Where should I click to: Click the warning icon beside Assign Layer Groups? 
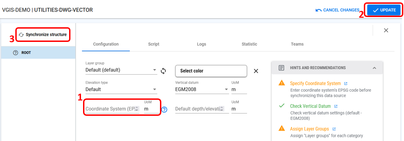282,128
